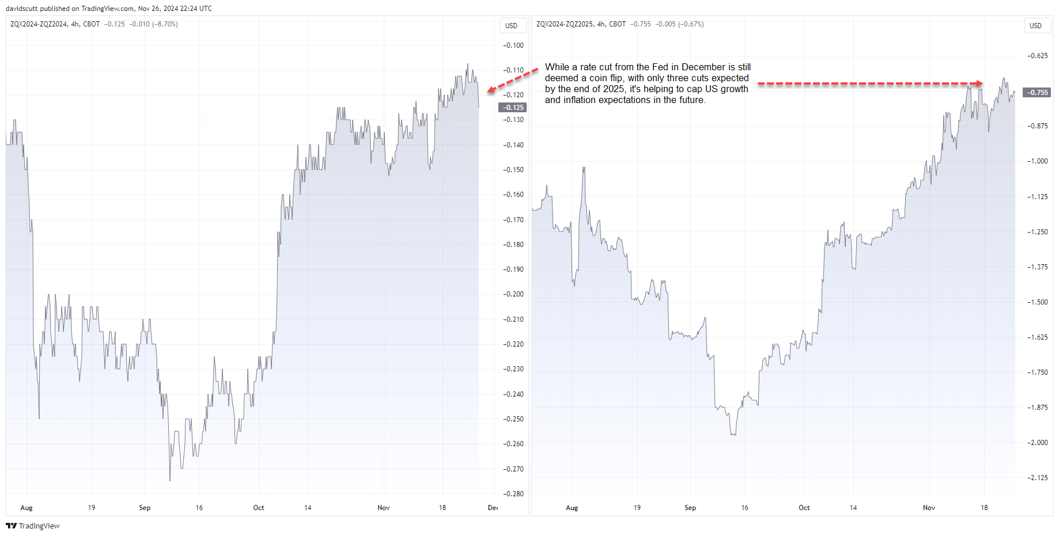Click the TradingView wordmark text
Viewport: 1059px width, 536px height.
[39, 526]
